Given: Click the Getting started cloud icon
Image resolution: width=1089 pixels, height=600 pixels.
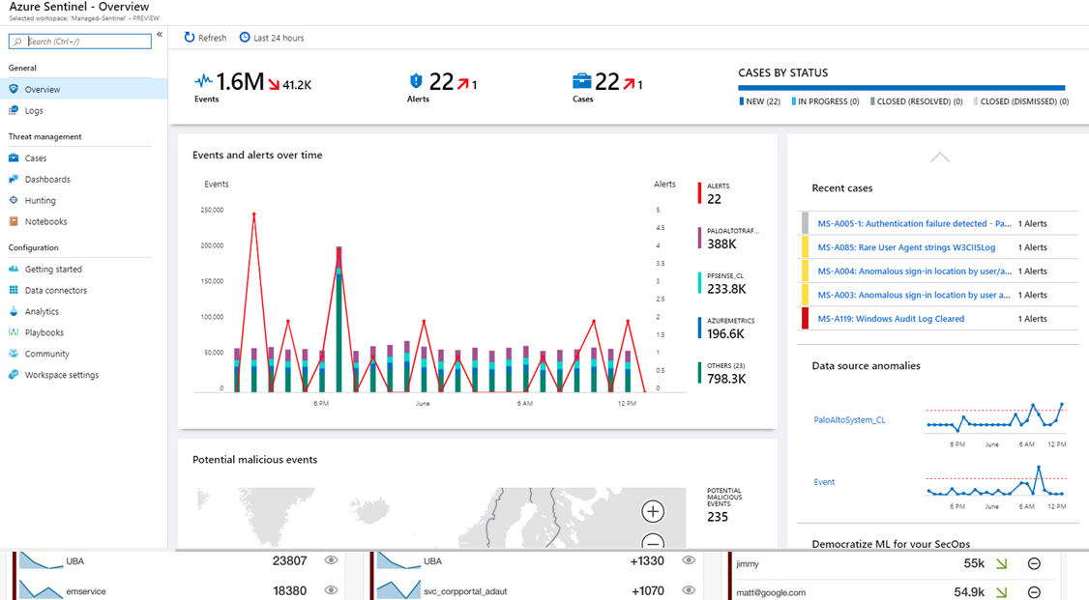Looking at the screenshot, I should pos(14,270).
